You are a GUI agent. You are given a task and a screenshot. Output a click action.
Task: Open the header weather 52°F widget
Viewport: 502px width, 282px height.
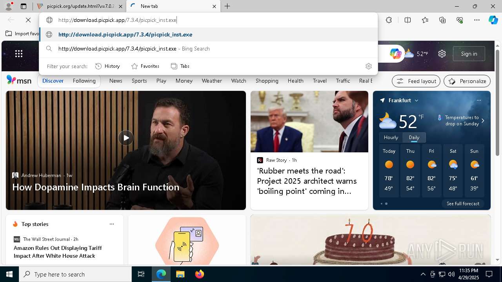pos(416,54)
